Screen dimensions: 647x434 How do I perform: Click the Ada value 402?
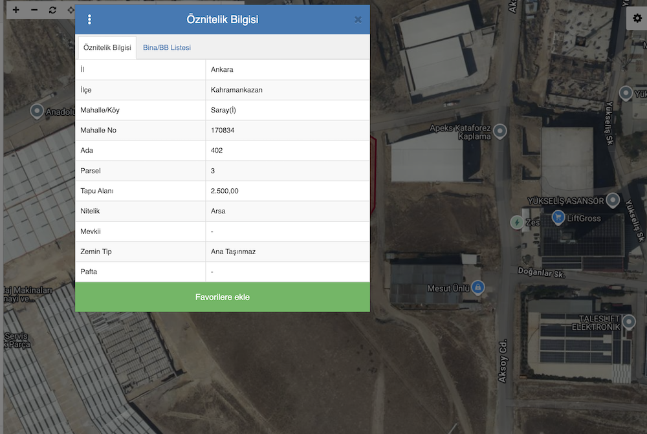pyautogui.click(x=217, y=151)
